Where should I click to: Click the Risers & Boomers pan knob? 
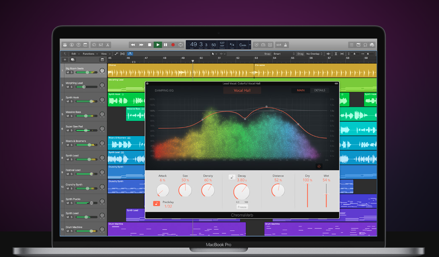click(x=102, y=143)
